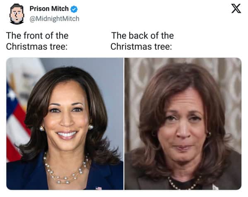The width and height of the screenshot is (248, 197).
Task: Click the beaded necklace in the back photo
Action: coord(184,184)
